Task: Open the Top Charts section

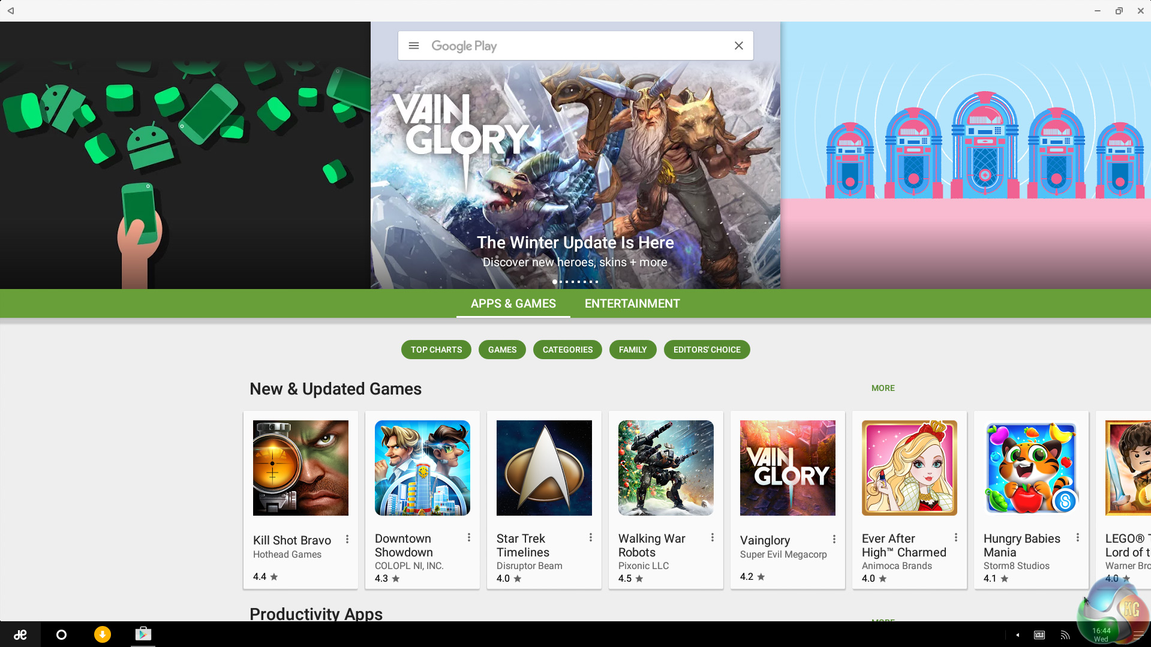Action: tap(436, 350)
